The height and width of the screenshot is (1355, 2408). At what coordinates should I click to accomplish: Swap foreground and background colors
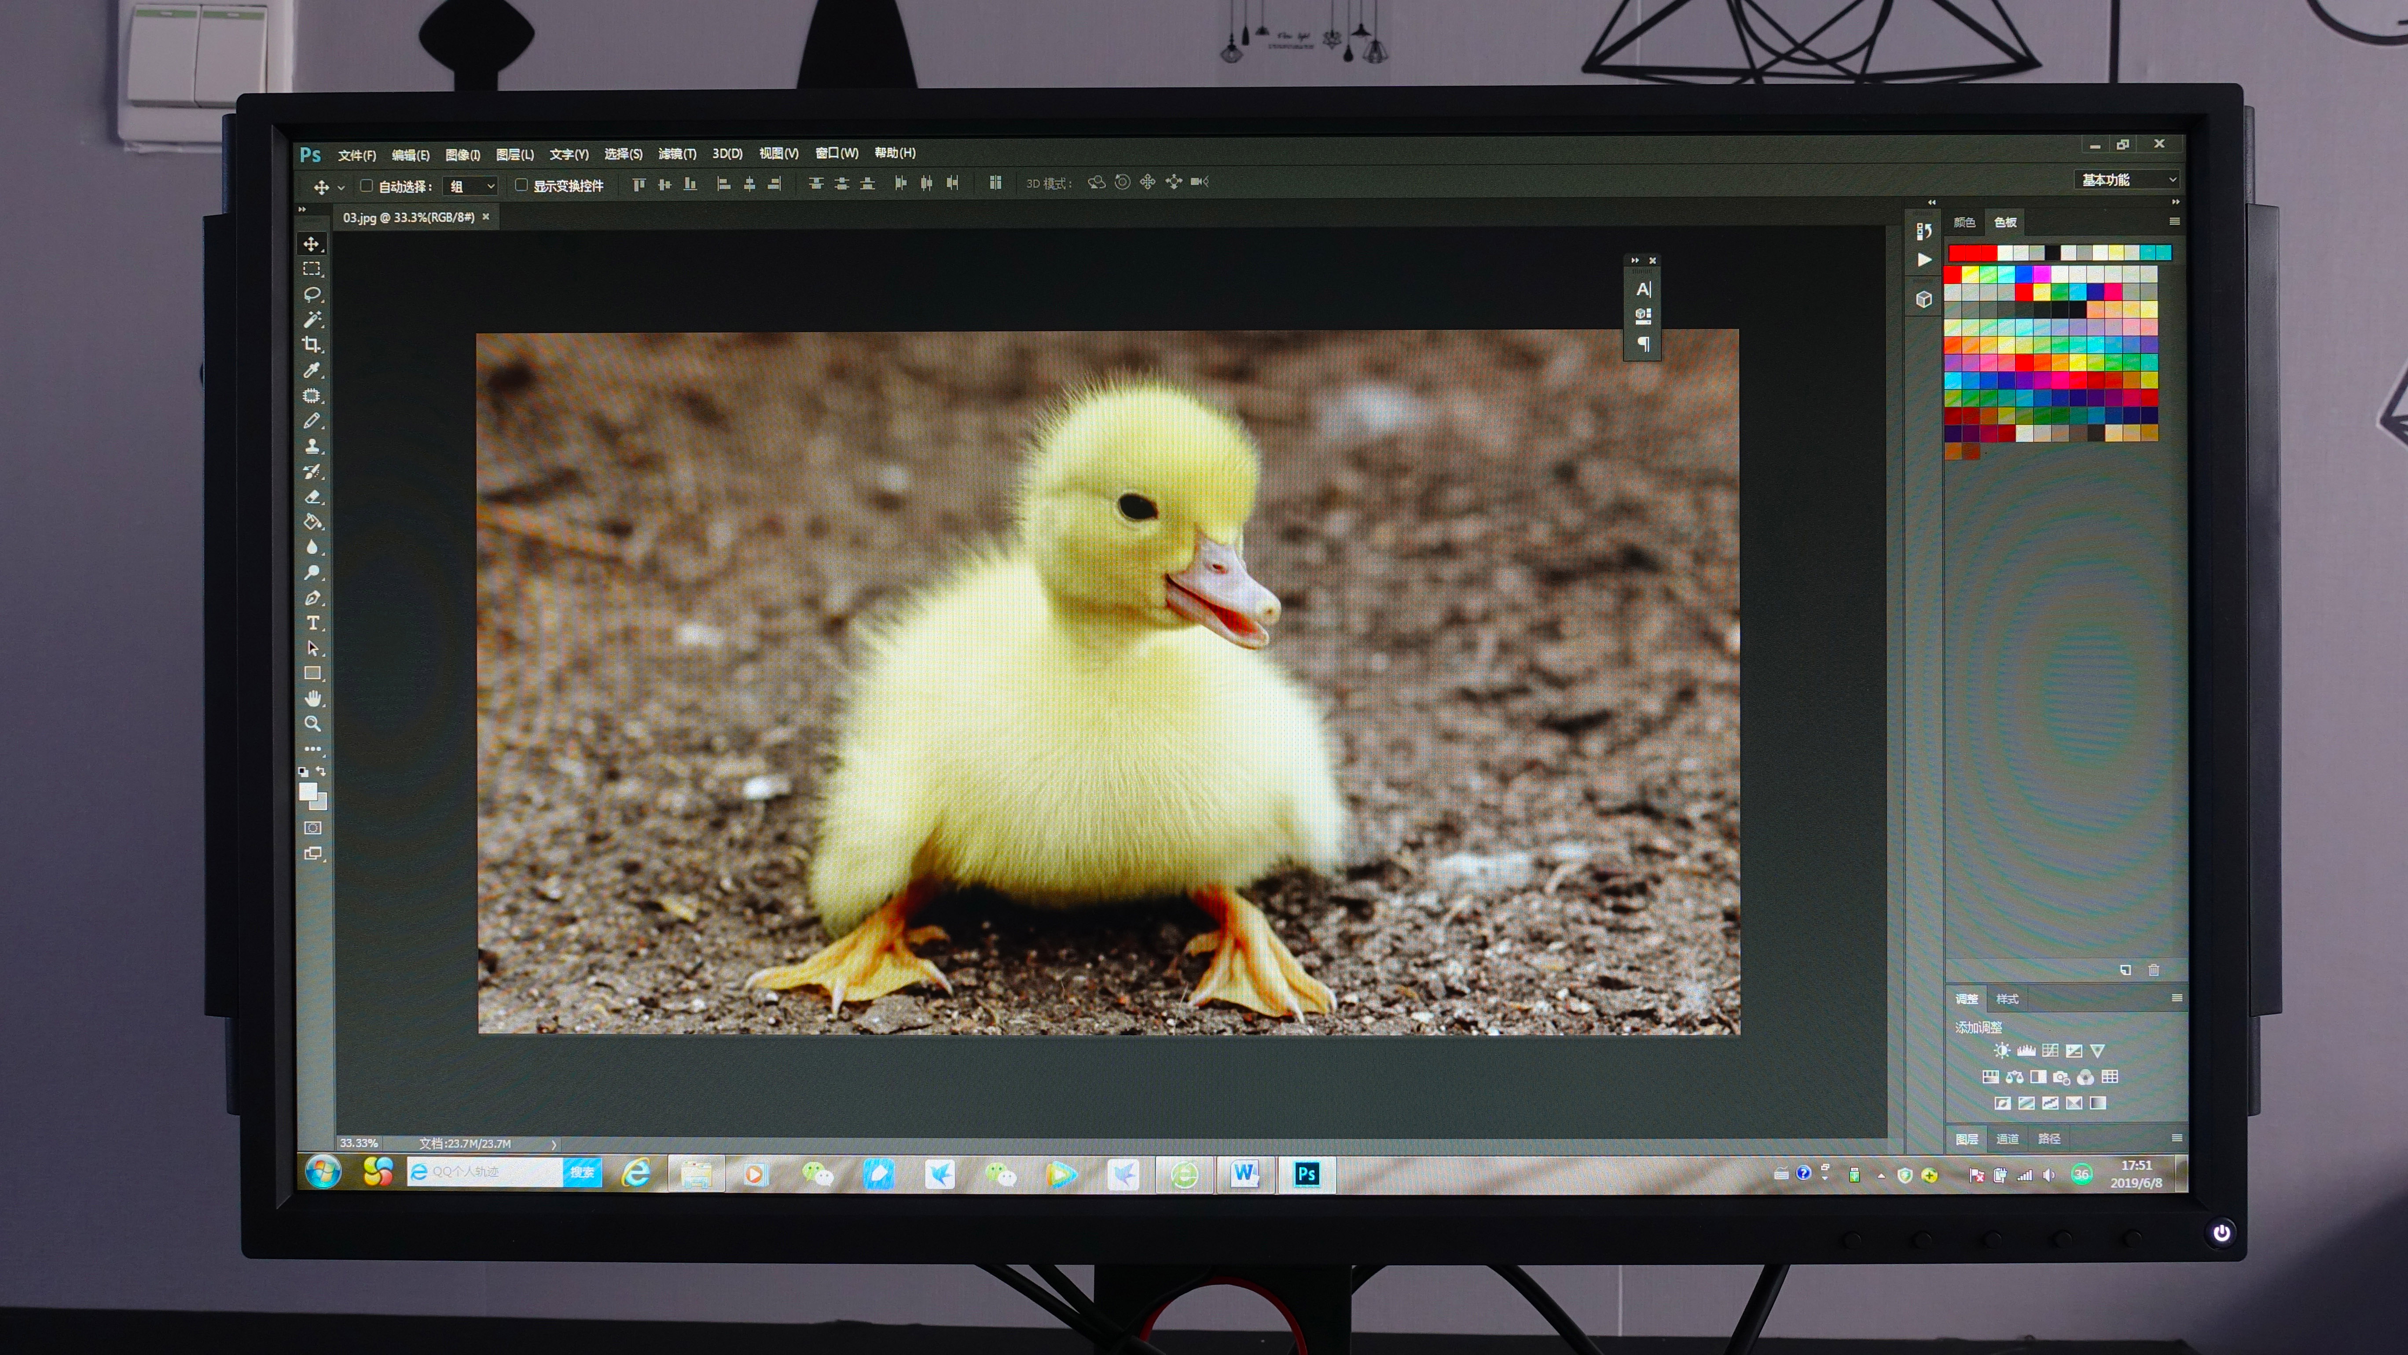(321, 771)
